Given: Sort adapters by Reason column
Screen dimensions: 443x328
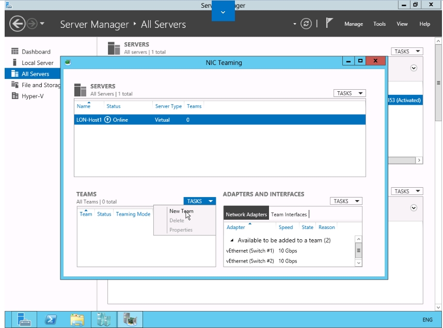Looking at the screenshot, I should click(x=327, y=227).
